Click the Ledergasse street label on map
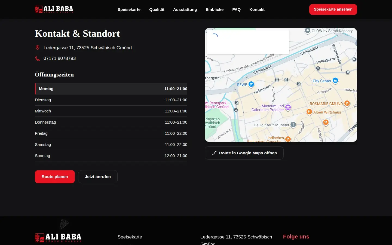392x245 pixels. (262, 89)
